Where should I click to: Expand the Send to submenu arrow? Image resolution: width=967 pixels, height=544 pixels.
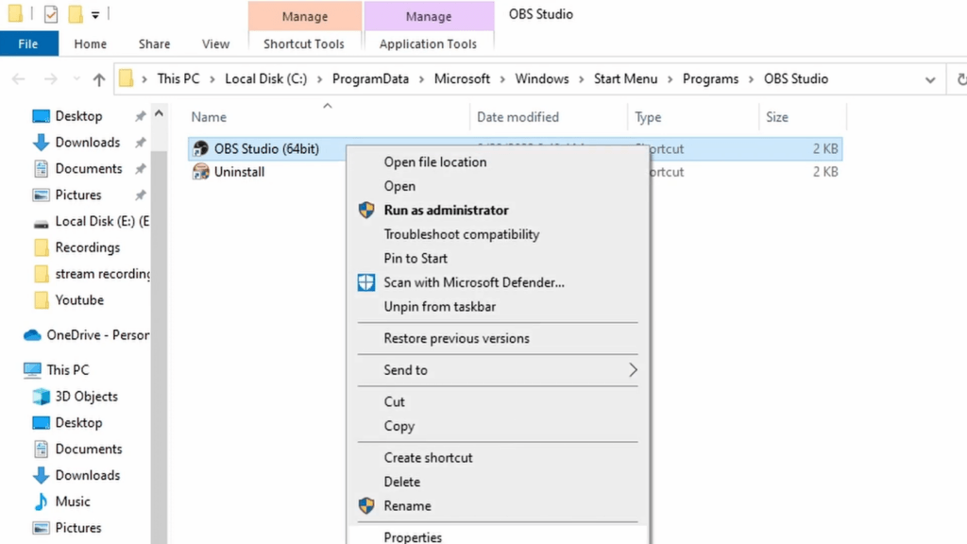(x=633, y=370)
